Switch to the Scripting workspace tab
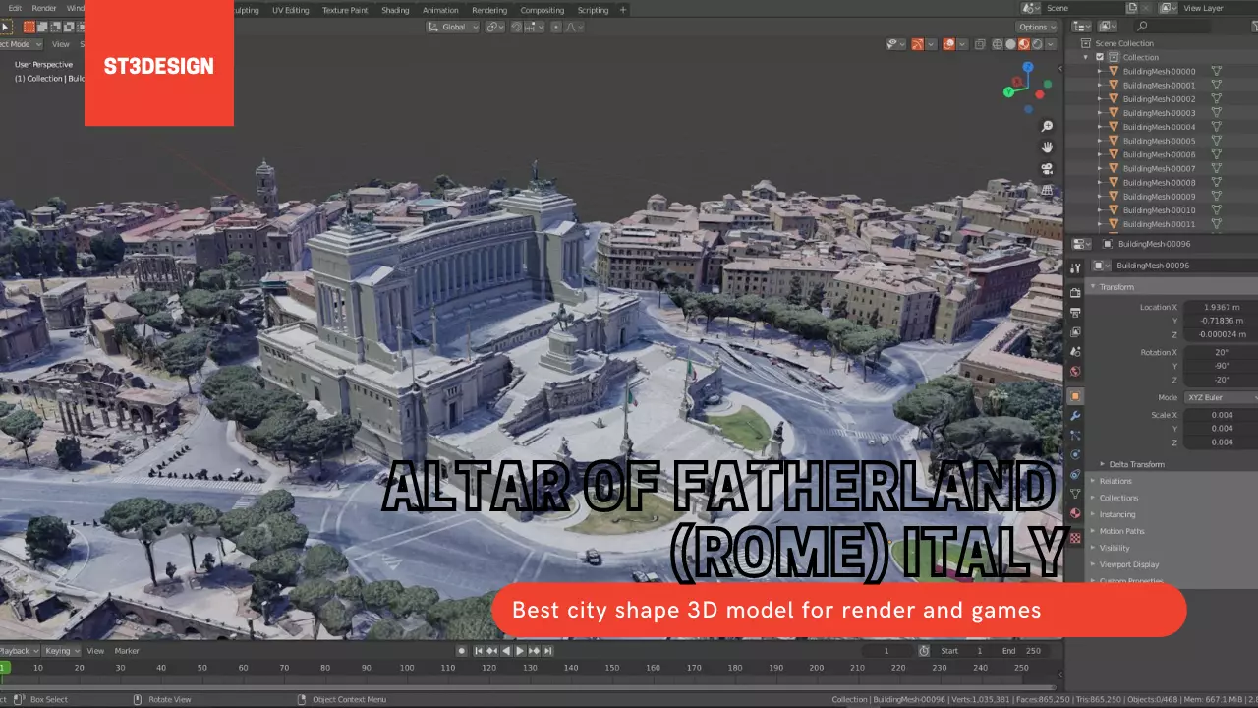The image size is (1258, 708). click(593, 10)
